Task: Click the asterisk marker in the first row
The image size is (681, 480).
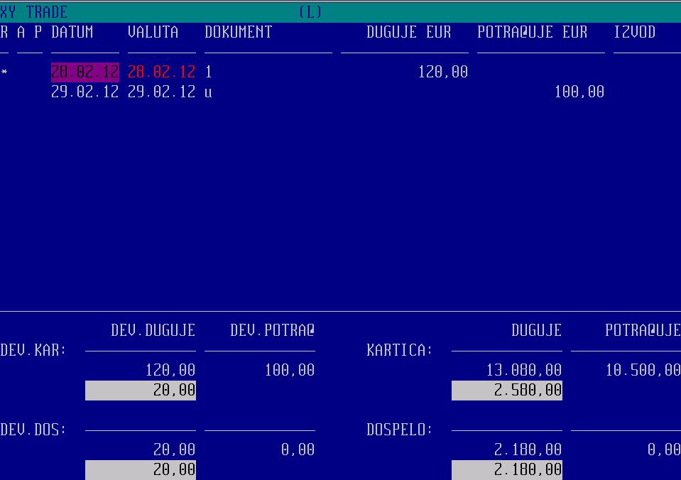Action: pos(4,72)
